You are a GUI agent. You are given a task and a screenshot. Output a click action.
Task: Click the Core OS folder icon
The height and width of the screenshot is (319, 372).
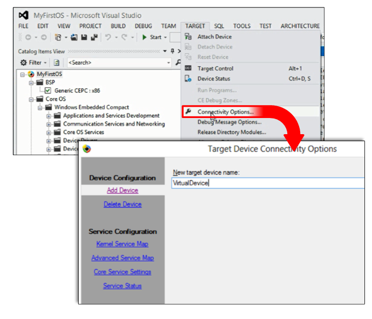[x=39, y=99]
